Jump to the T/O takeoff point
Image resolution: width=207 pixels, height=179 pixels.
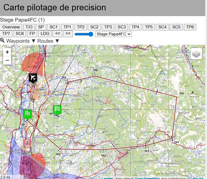(x=29, y=27)
